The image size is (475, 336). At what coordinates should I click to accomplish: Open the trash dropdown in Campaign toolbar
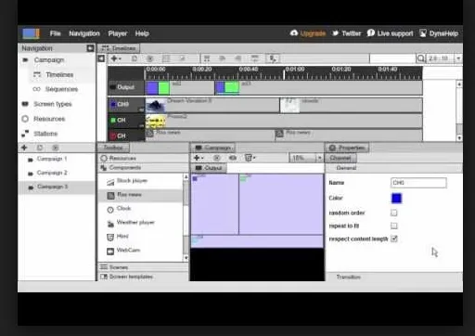coord(250,158)
